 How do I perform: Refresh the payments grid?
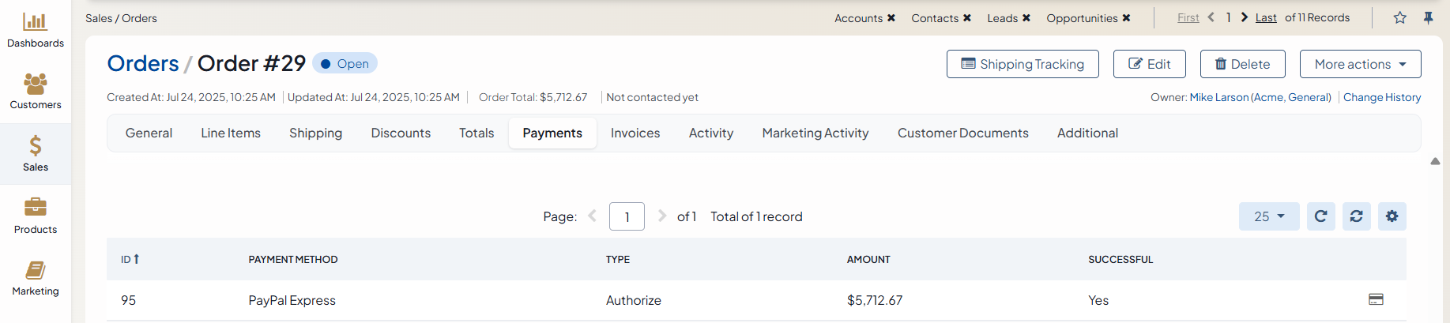[1320, 216]
